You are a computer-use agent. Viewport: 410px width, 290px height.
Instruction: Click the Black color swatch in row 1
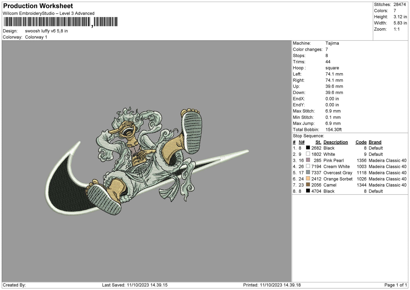click(308, 148)
